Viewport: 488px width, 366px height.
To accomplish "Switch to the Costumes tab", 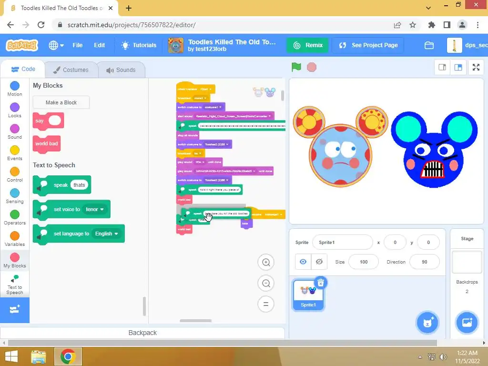I will point(71,70).
